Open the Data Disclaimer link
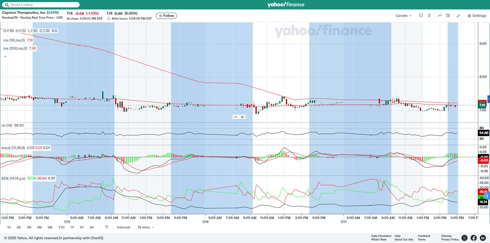 (x=381, y=236)
